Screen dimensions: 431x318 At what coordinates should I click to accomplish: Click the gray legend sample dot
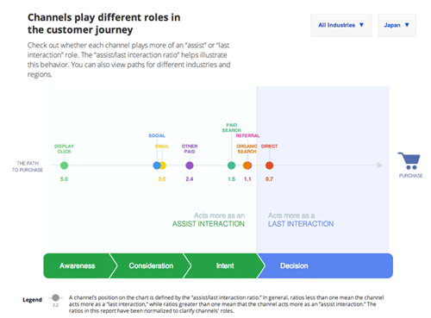click(55, 297)
